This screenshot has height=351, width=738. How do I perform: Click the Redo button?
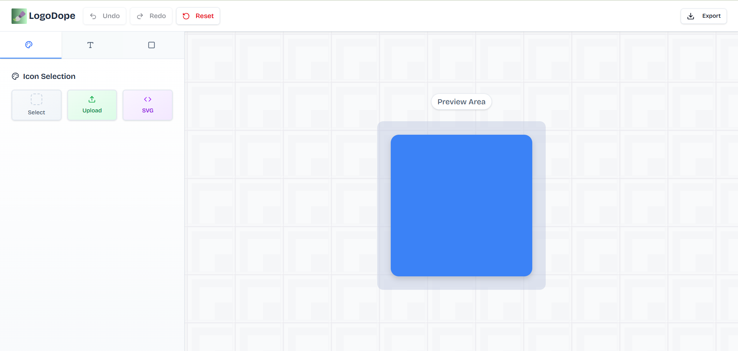151,16
